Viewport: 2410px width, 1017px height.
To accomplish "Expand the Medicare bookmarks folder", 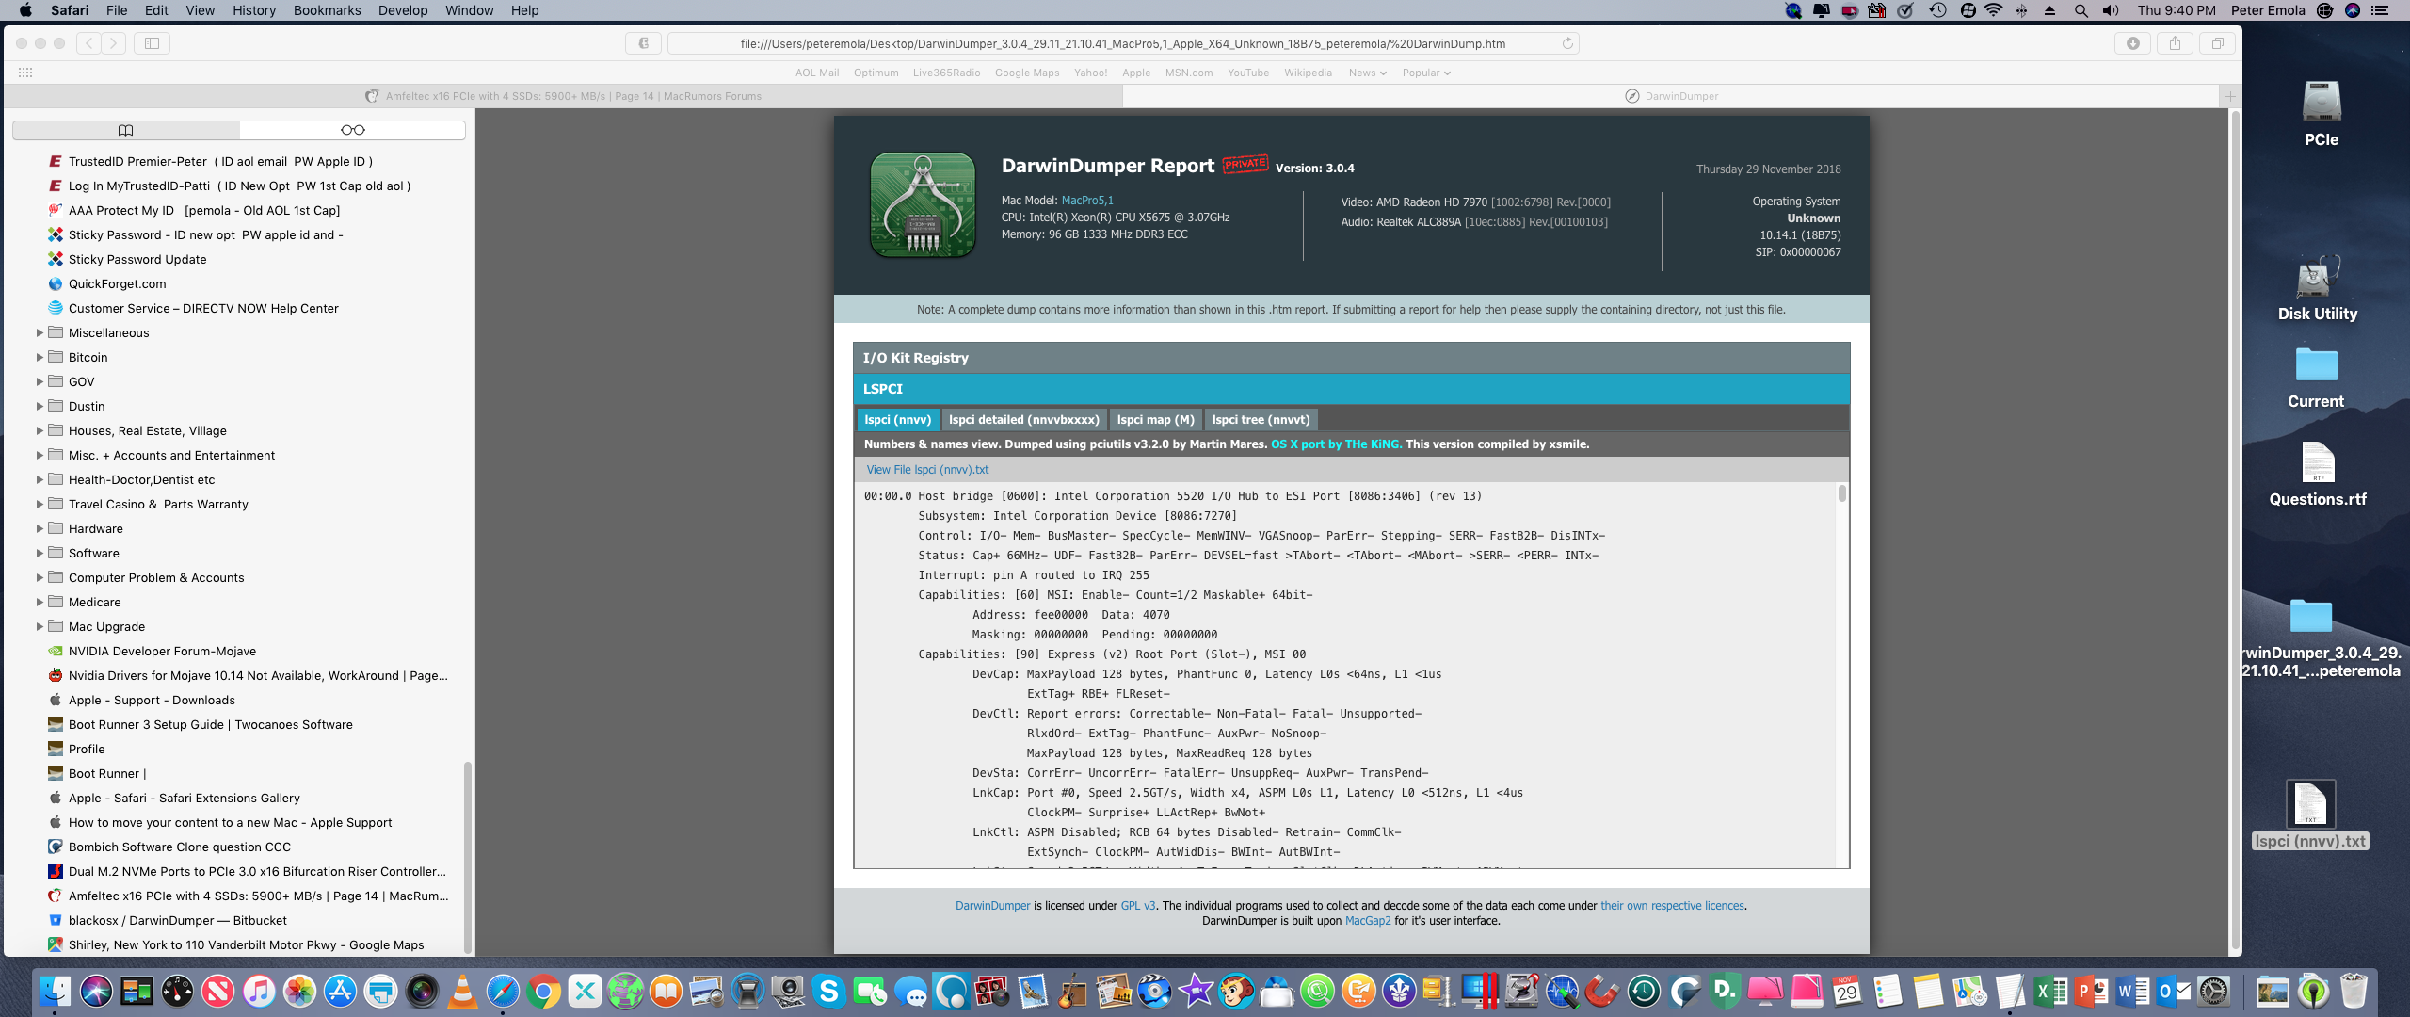I will point(40,602).
